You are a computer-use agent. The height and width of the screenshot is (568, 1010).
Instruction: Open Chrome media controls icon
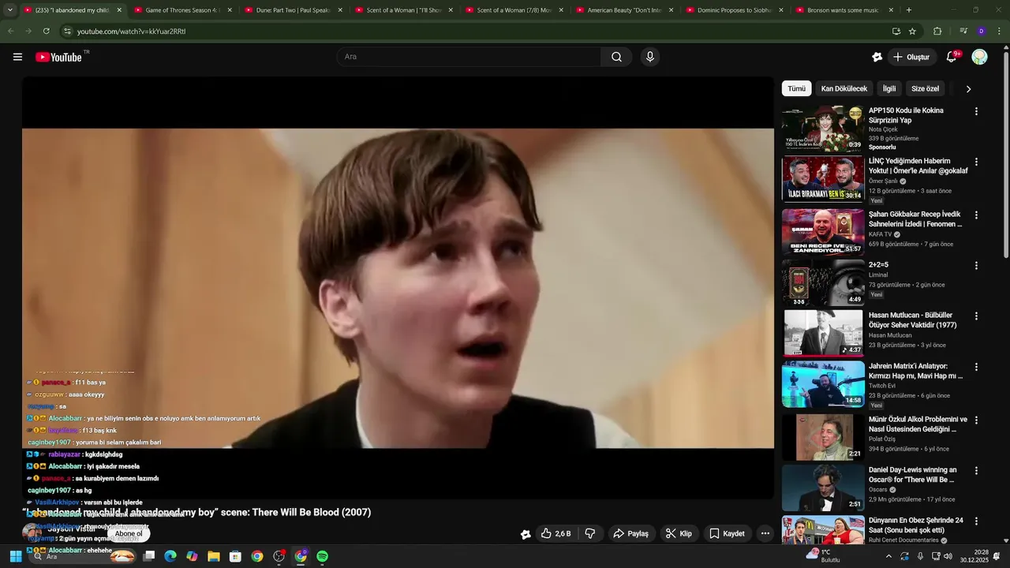pyautogui.click(x=963, y=31)
